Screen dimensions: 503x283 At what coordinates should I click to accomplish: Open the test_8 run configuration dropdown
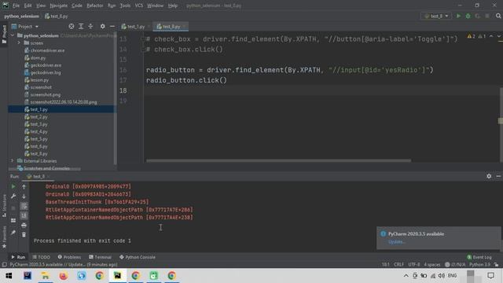437,16
